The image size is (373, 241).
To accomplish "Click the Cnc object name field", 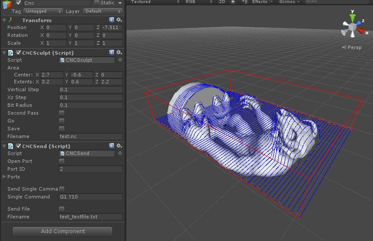I will pyautogui.click(x=57, y=3).
